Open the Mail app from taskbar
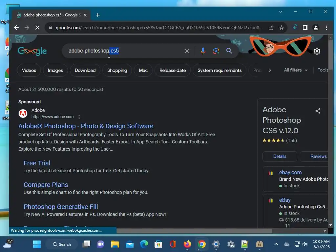The height and width of the screenshot is (252, 336). point(129,244)
